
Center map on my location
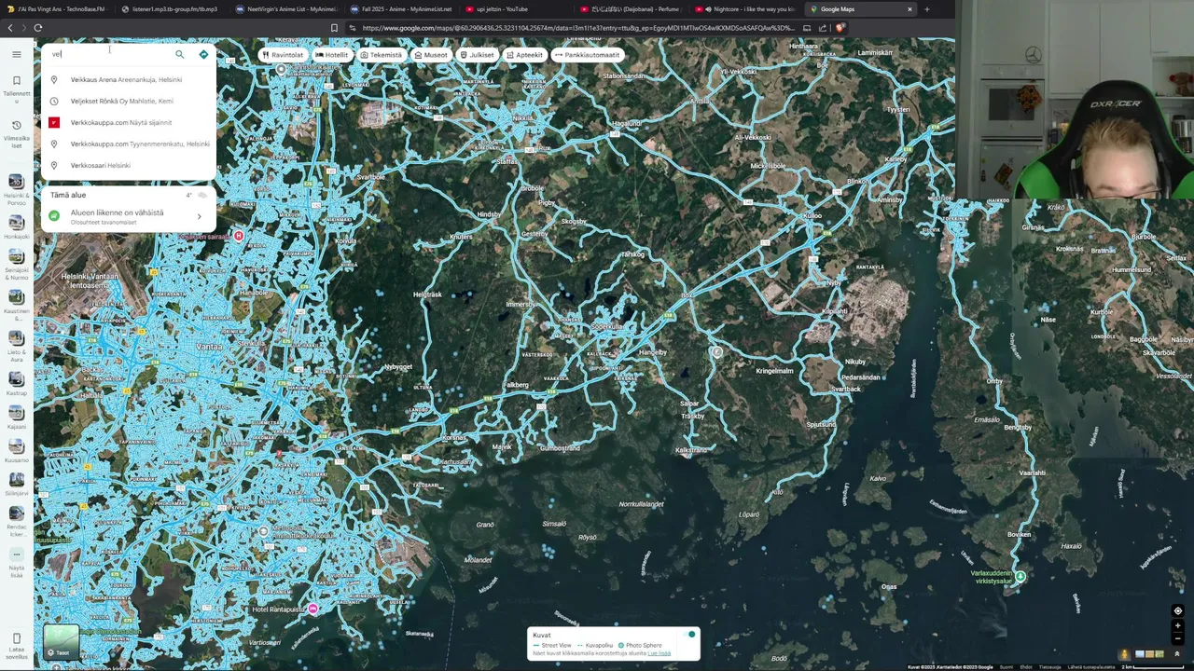click(x=1178, y=610)
